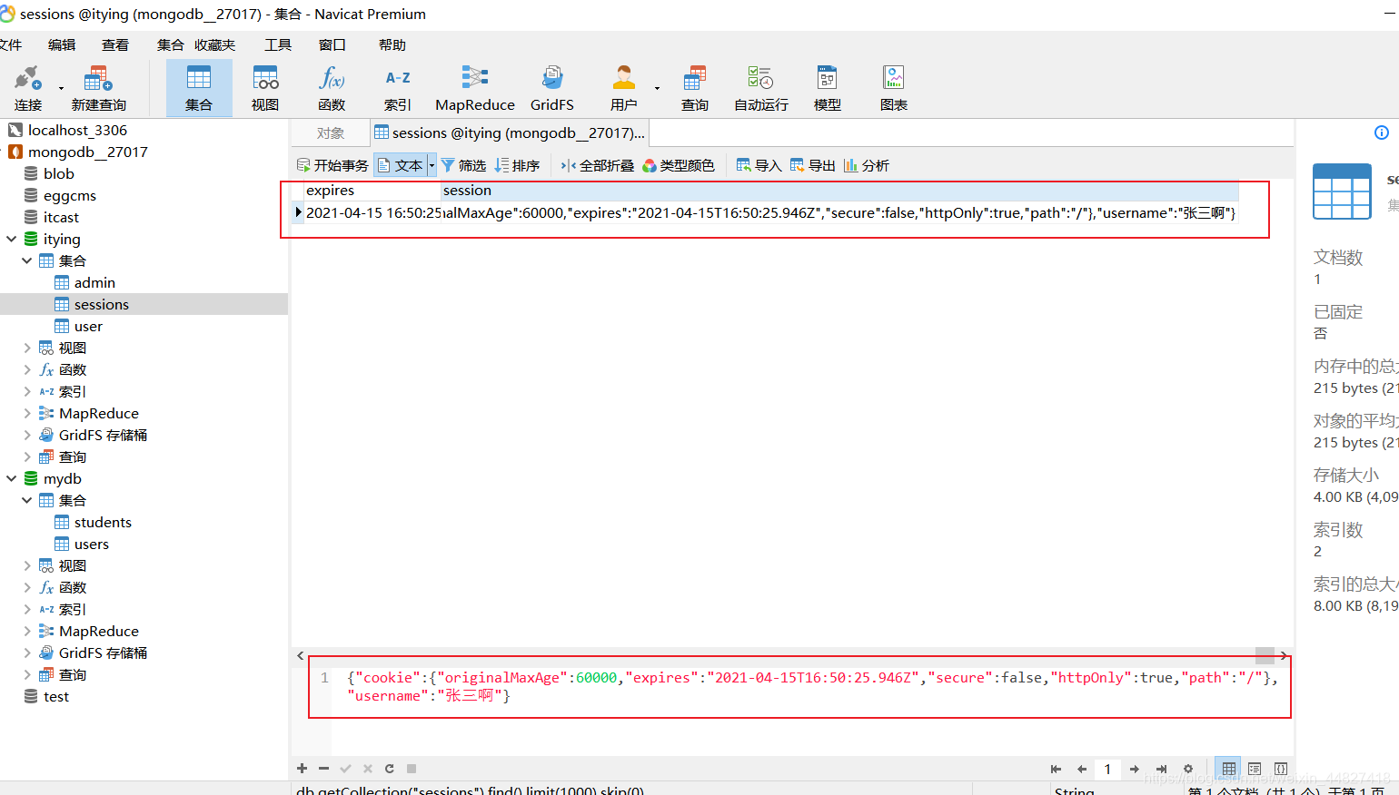Collapse the 集合 node under itying
The height and width of the screenshot is (795, 1399).
pos(27,260)
